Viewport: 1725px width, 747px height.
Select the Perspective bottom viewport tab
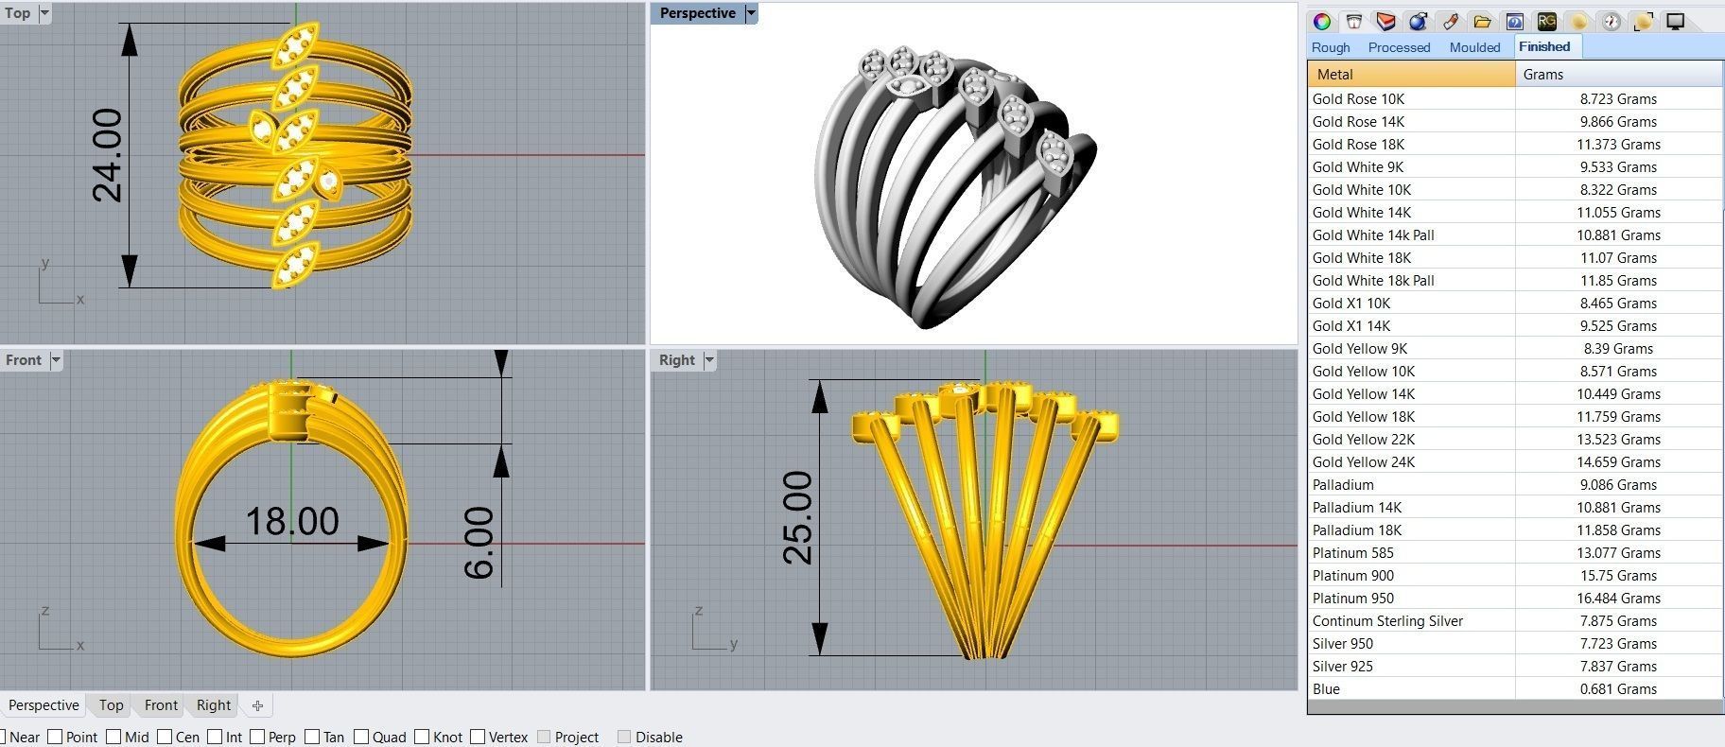44,705
